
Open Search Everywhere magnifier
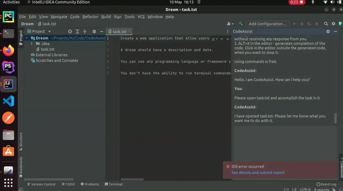326,24
